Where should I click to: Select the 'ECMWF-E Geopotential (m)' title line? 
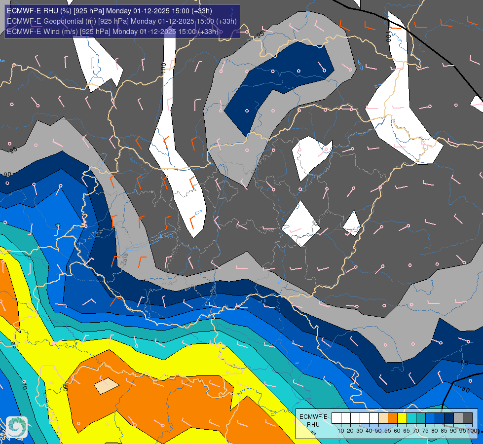tap(122, 21)
